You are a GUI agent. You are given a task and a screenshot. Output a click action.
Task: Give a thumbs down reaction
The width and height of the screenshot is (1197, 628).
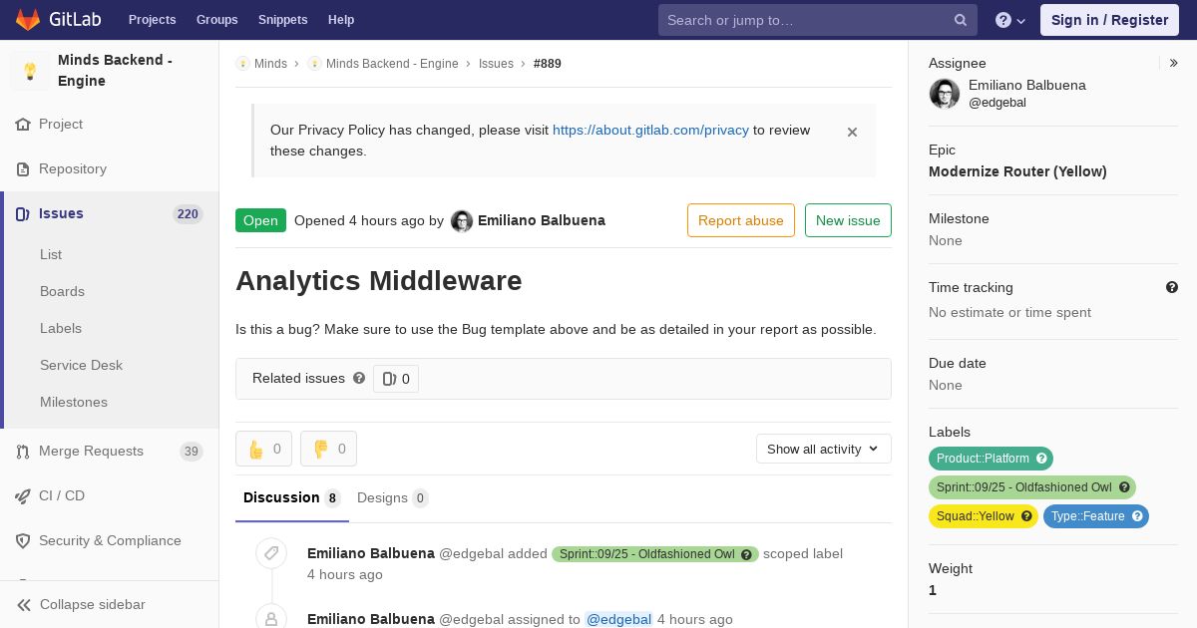(328, 449)
